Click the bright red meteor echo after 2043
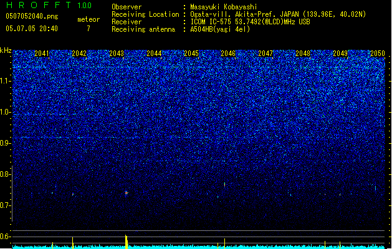The width and height of the screenshot is (392, 249). coord(127,193)
